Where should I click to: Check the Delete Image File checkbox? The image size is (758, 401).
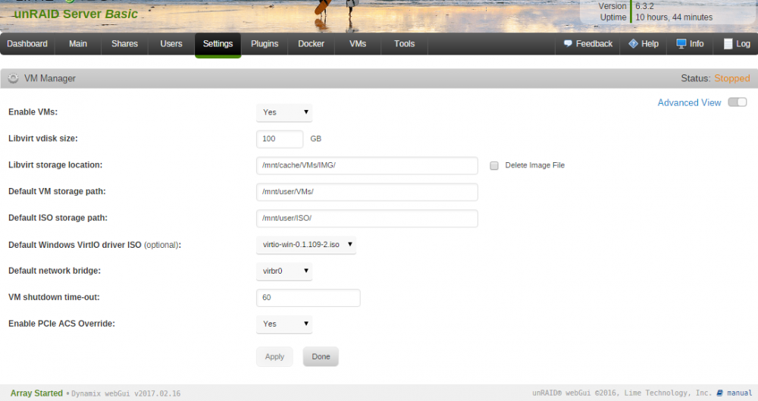click(494, 165)
